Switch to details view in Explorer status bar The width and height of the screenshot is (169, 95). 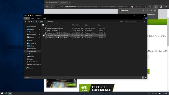point(143,78)
